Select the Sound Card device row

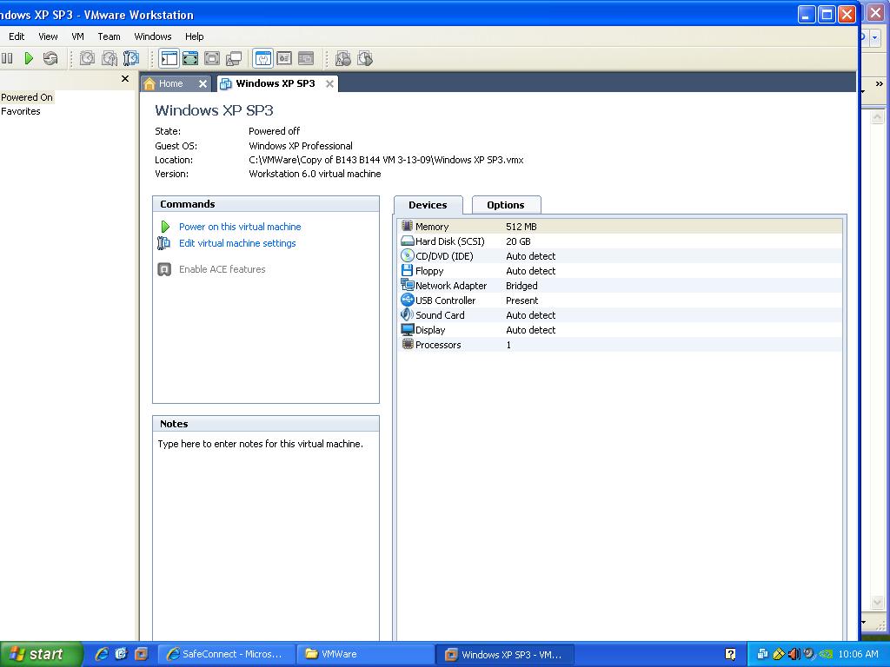pos(621,314)
